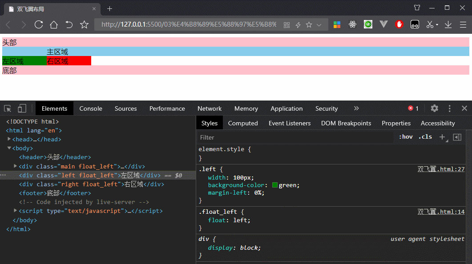Viewport: 472px width, 264px height.
Task: Open the Properties sidebar tab
Action: pyautogui.click(x=396, y=123)
